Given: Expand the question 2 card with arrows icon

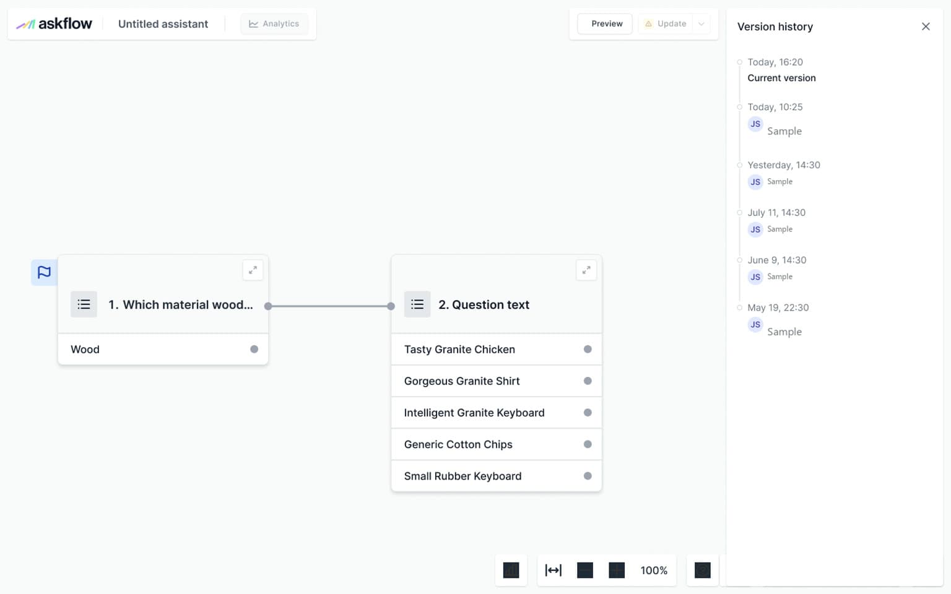Looking at the screenshot, I should click(x=586, y=270).
